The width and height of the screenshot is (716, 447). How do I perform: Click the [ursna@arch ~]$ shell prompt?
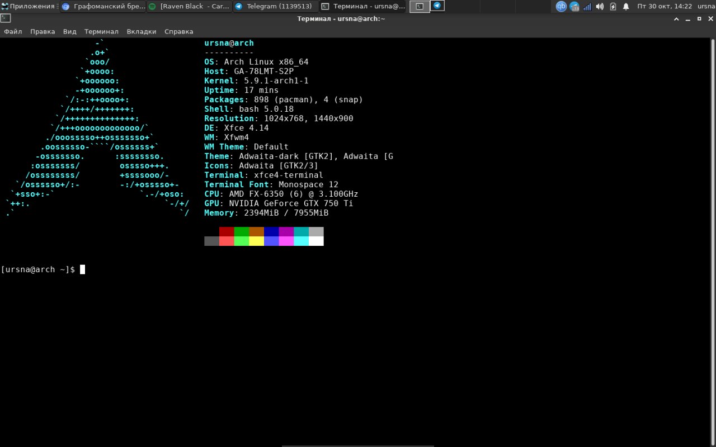click(37, 269)
